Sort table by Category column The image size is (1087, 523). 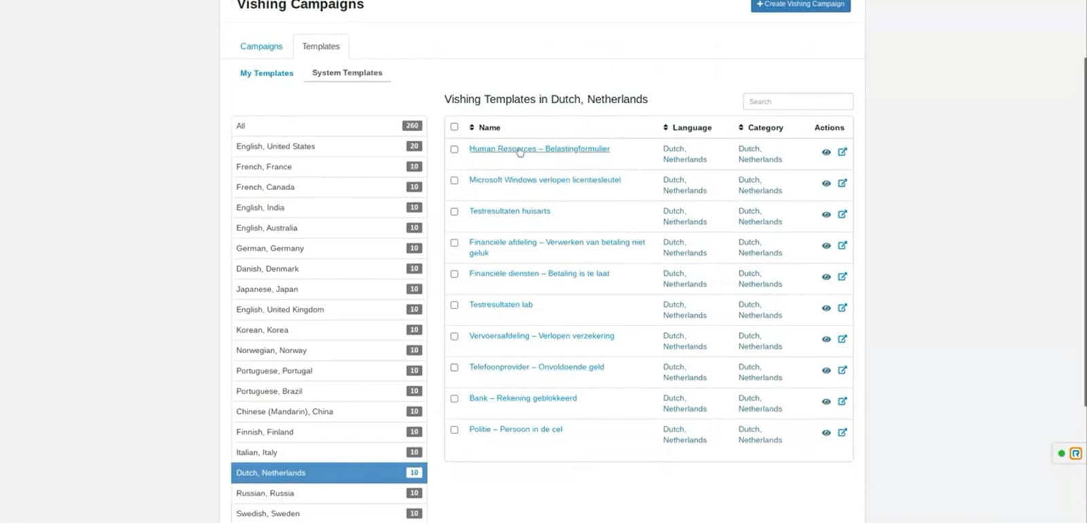click(760, 128)
